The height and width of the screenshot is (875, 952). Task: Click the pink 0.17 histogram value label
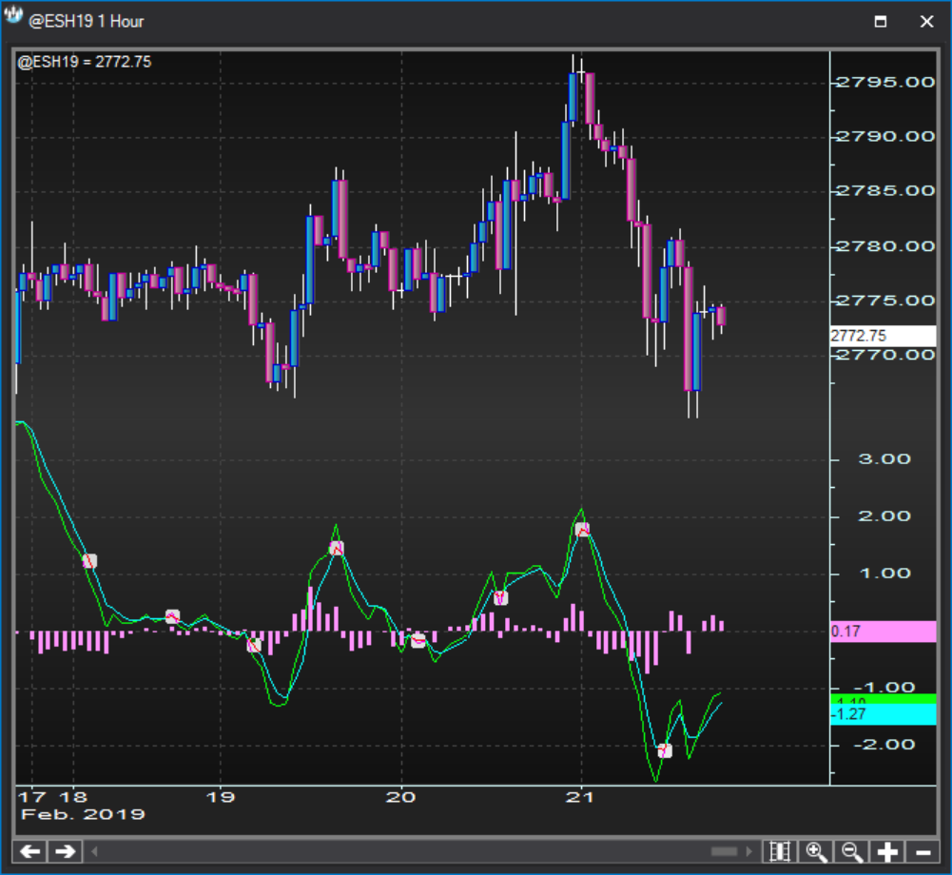(x=883, y=632)
